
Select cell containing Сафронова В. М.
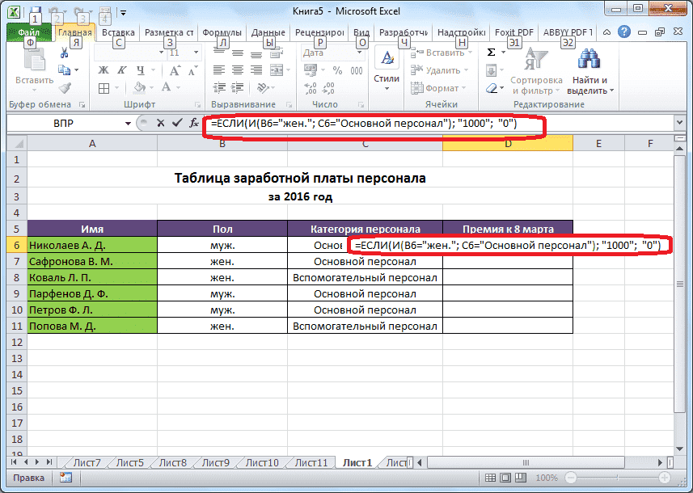(x=91, y=262)
